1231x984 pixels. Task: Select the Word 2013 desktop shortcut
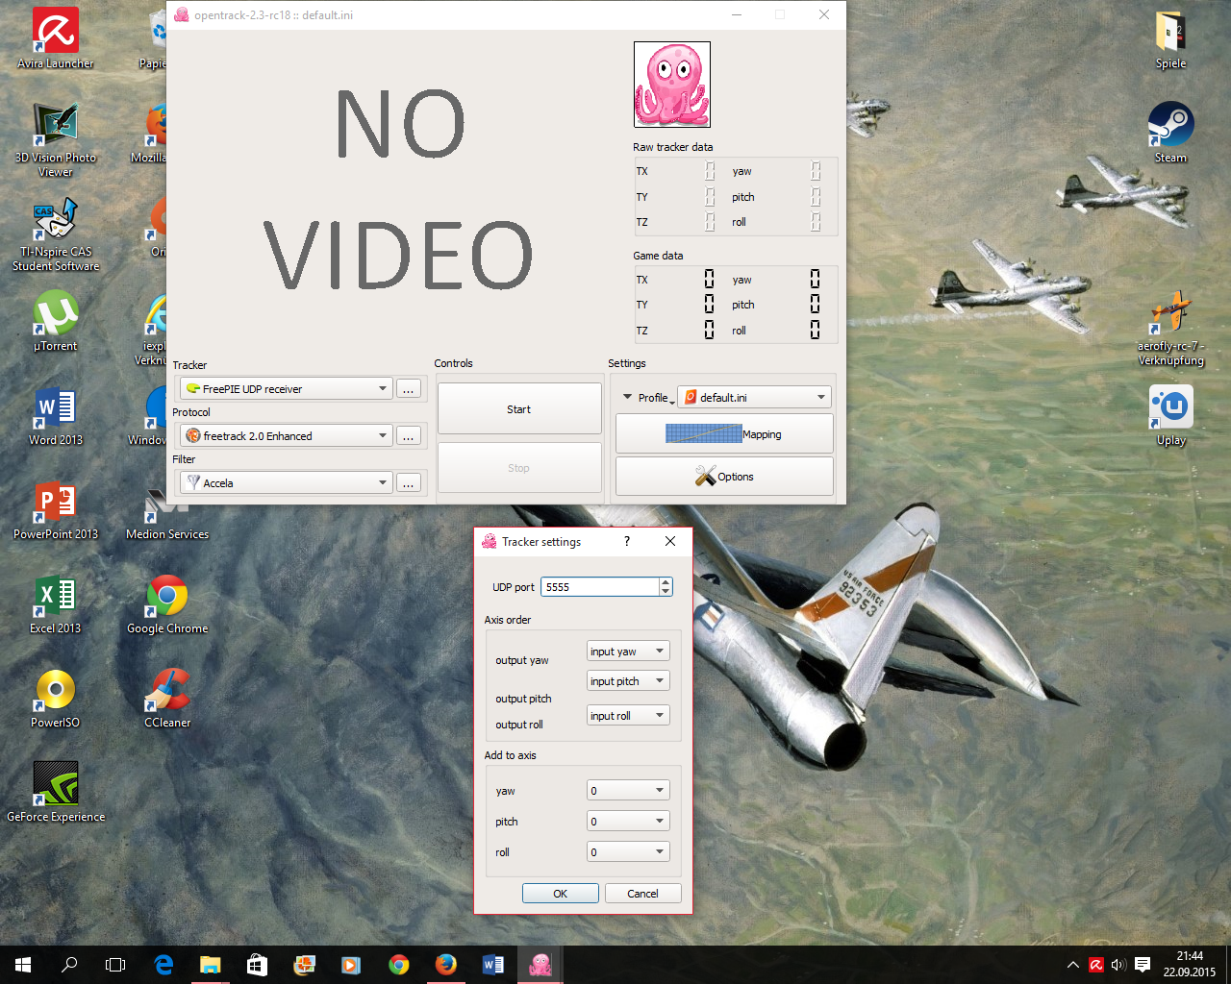coord(56,415)
